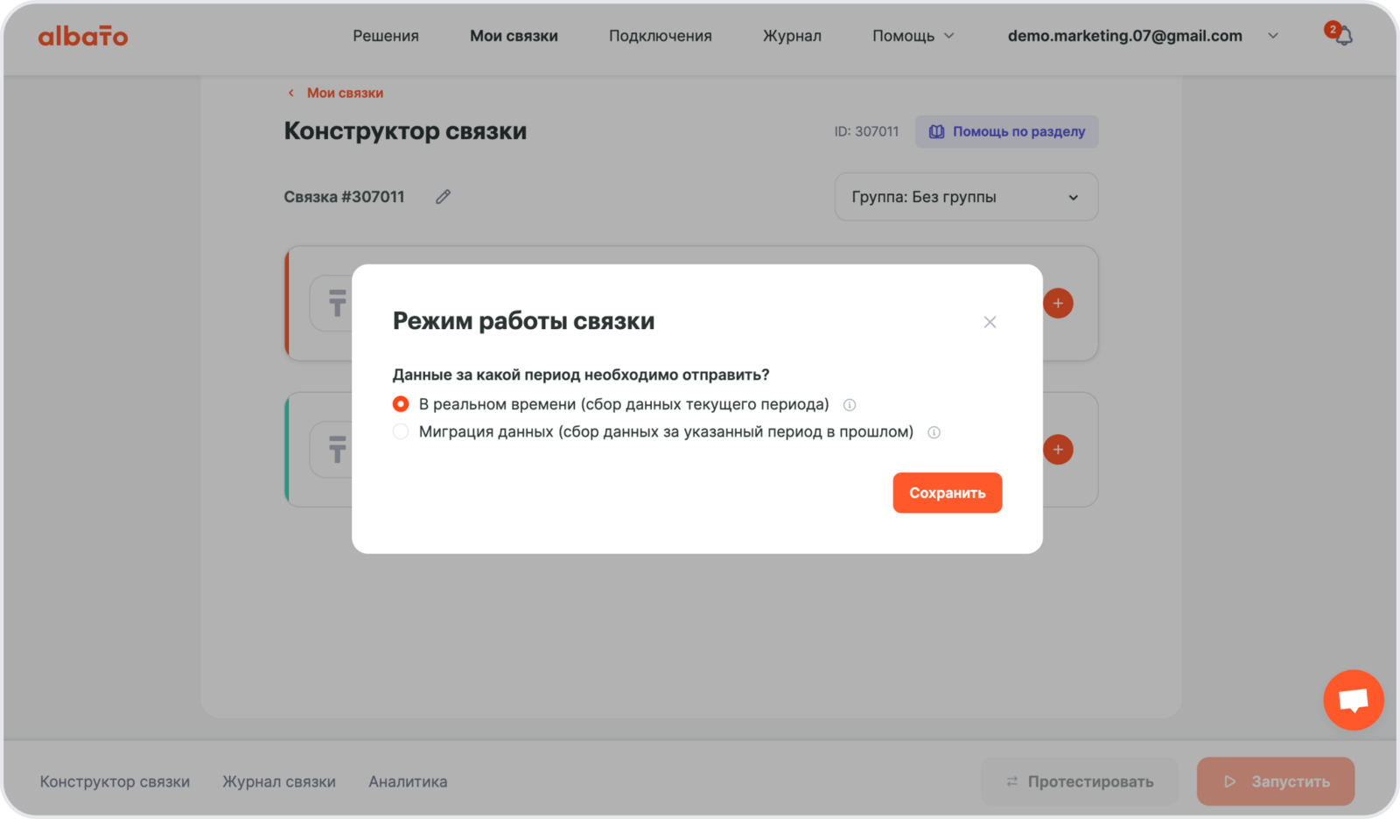Image resolution: width=1400 pixels, height=819 pixels.
Task: Expand the Группа: Без группы dropdown
Action: click(x=966, y=197)
